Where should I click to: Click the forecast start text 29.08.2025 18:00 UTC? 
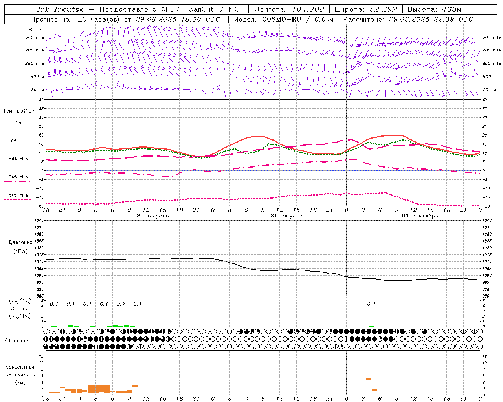[178, 19]
